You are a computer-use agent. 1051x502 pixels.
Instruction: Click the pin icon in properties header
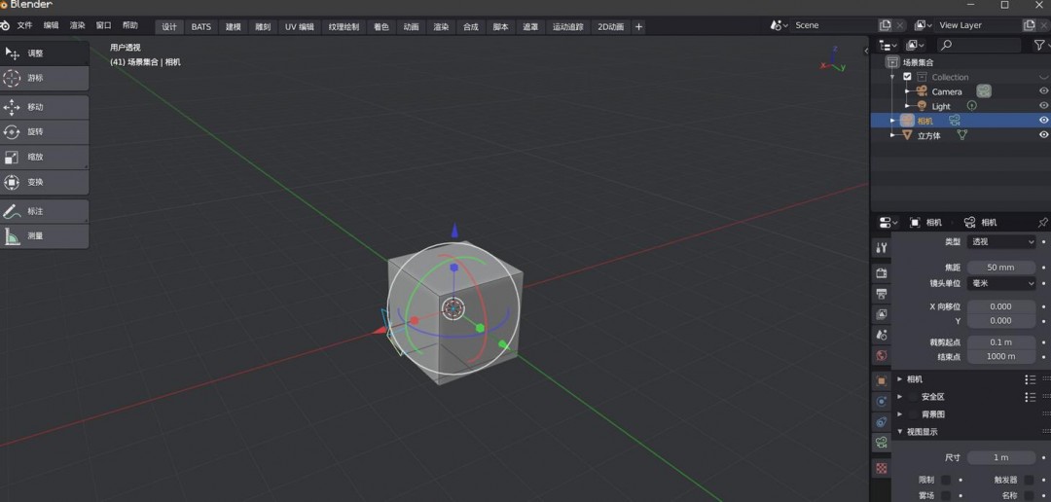coord(1044,223)
